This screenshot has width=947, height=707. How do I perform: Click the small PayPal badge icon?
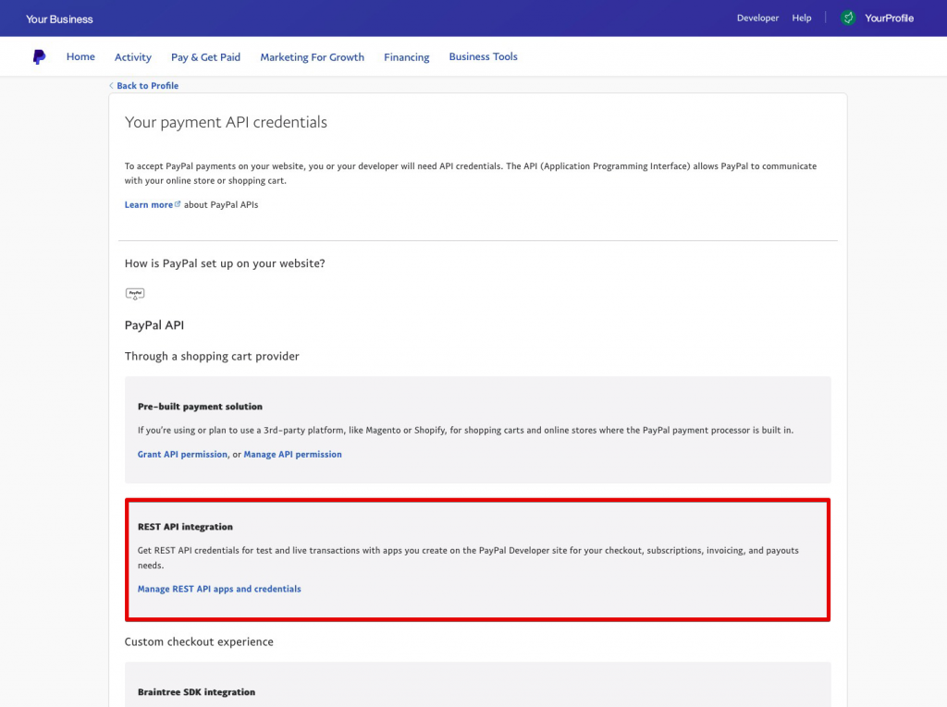135,294
